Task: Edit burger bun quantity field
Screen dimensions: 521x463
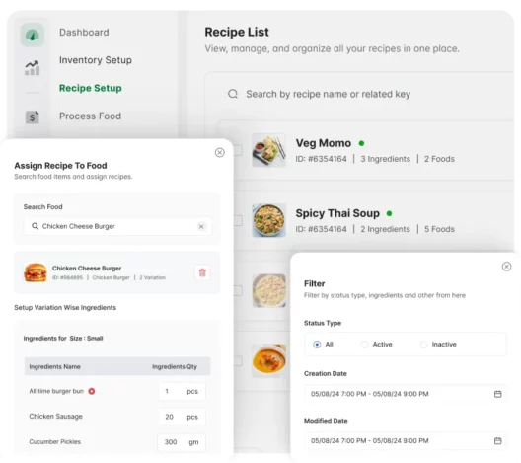Action: [182, 391]
